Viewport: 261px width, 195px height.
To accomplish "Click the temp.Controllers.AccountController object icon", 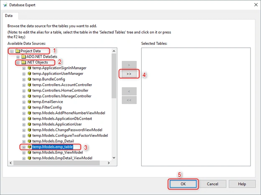I will pyautogui.click(x=29, y=85).
